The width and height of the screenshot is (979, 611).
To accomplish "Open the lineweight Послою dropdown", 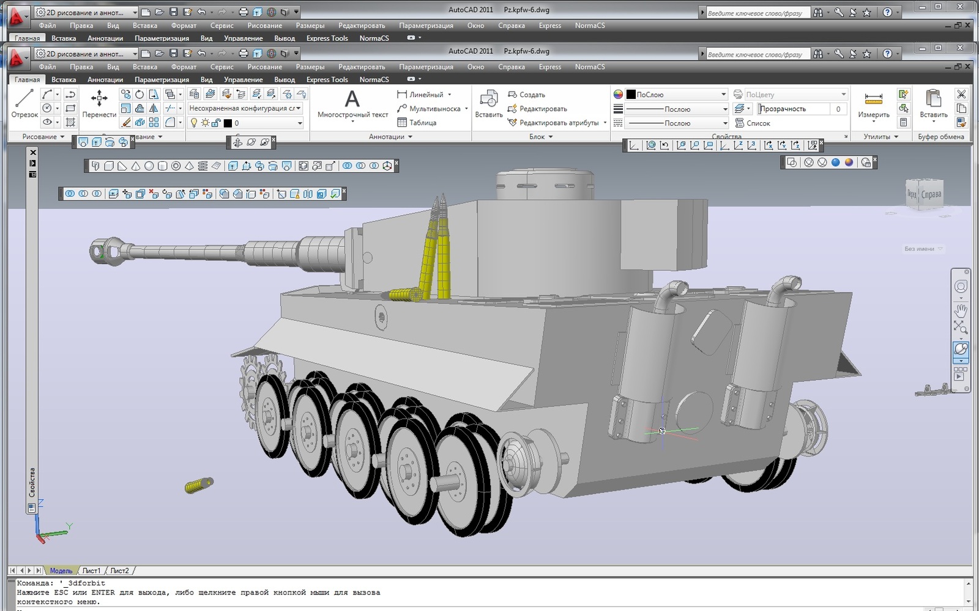I will tap(676, 109).
